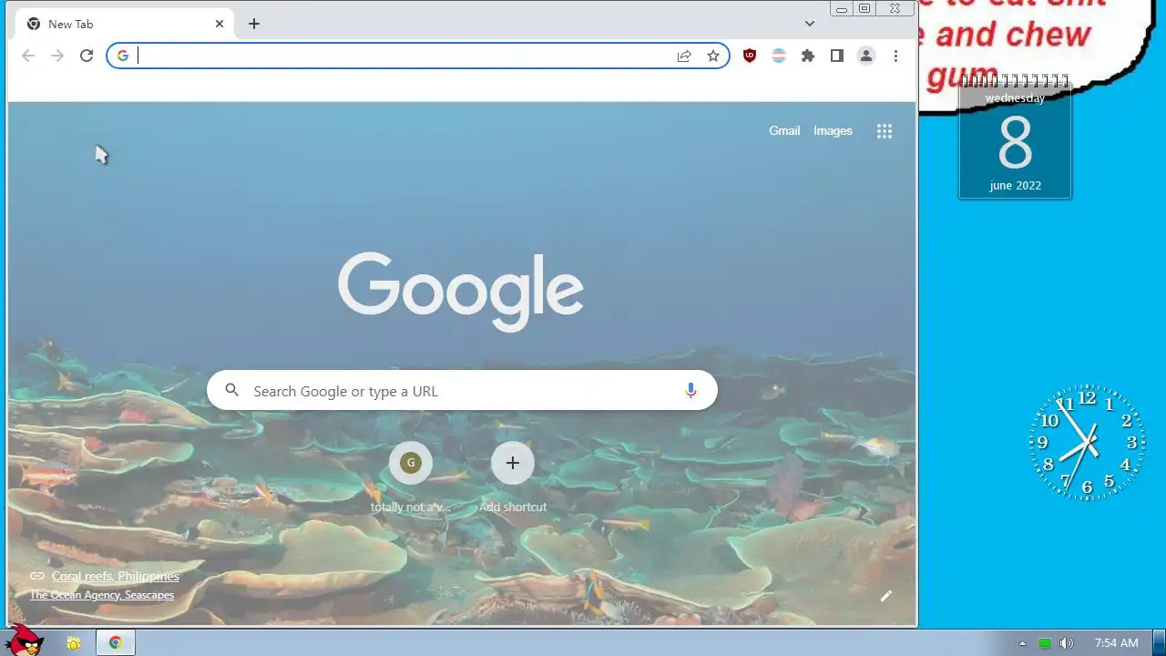The width and height of the screenshot is (1166, 656).
Task: Reload the current page
Action: pos(87,56)
